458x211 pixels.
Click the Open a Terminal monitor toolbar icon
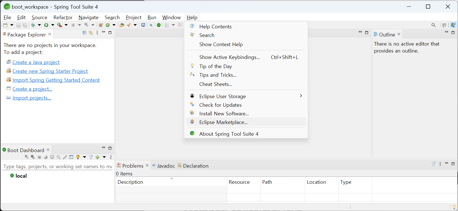coord(143,25)
